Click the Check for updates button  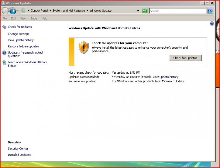click(x=185, y=58)
